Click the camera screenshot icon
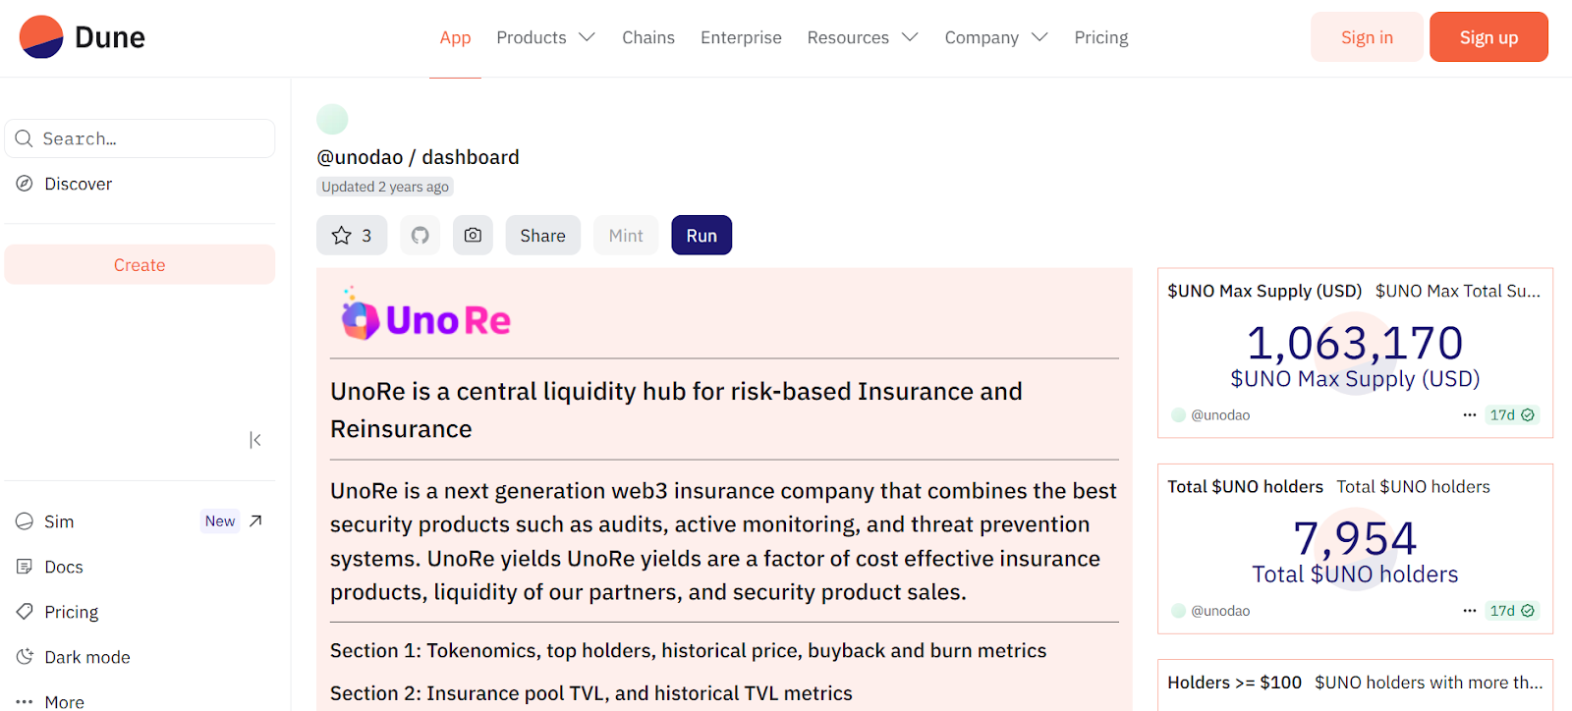The height and width of the screenshot is (711, 1572). click(473, 236)
